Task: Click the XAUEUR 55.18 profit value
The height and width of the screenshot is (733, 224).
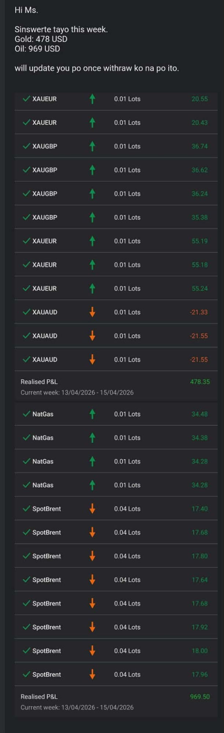Action: click(200, 265)
